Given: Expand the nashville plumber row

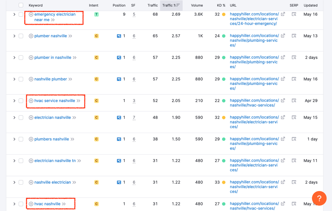Looking at the screenshot, I should [14, 79].
